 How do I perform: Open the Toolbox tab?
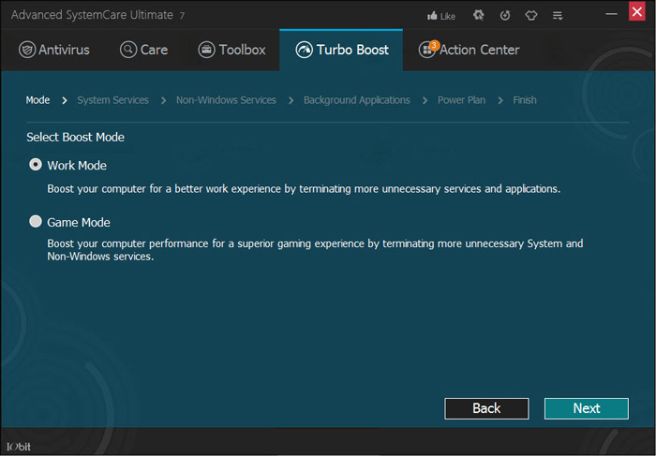tap(231, 50)
